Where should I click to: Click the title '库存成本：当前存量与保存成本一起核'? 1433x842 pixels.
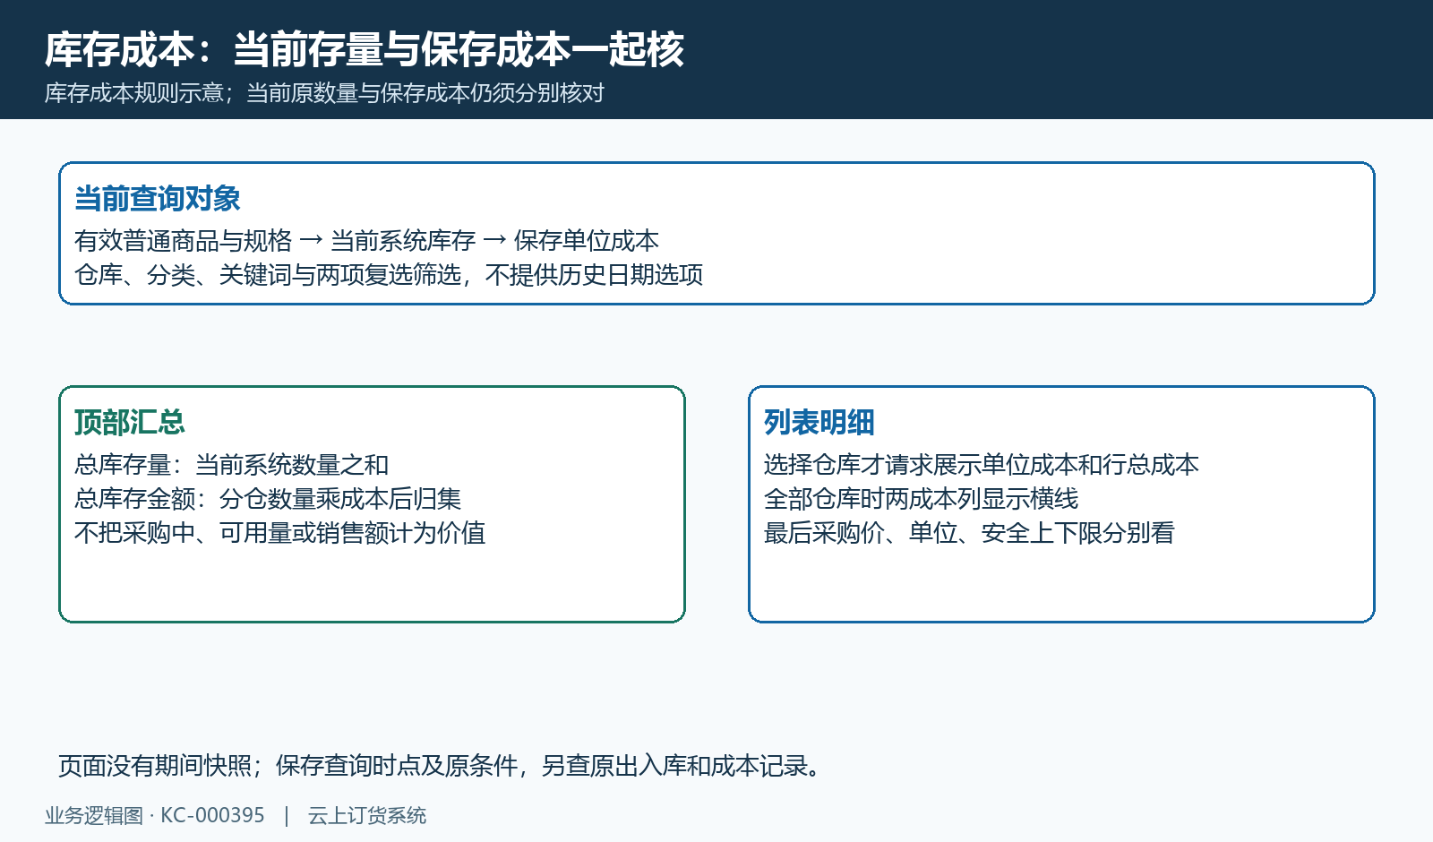(x=365, y=49)
